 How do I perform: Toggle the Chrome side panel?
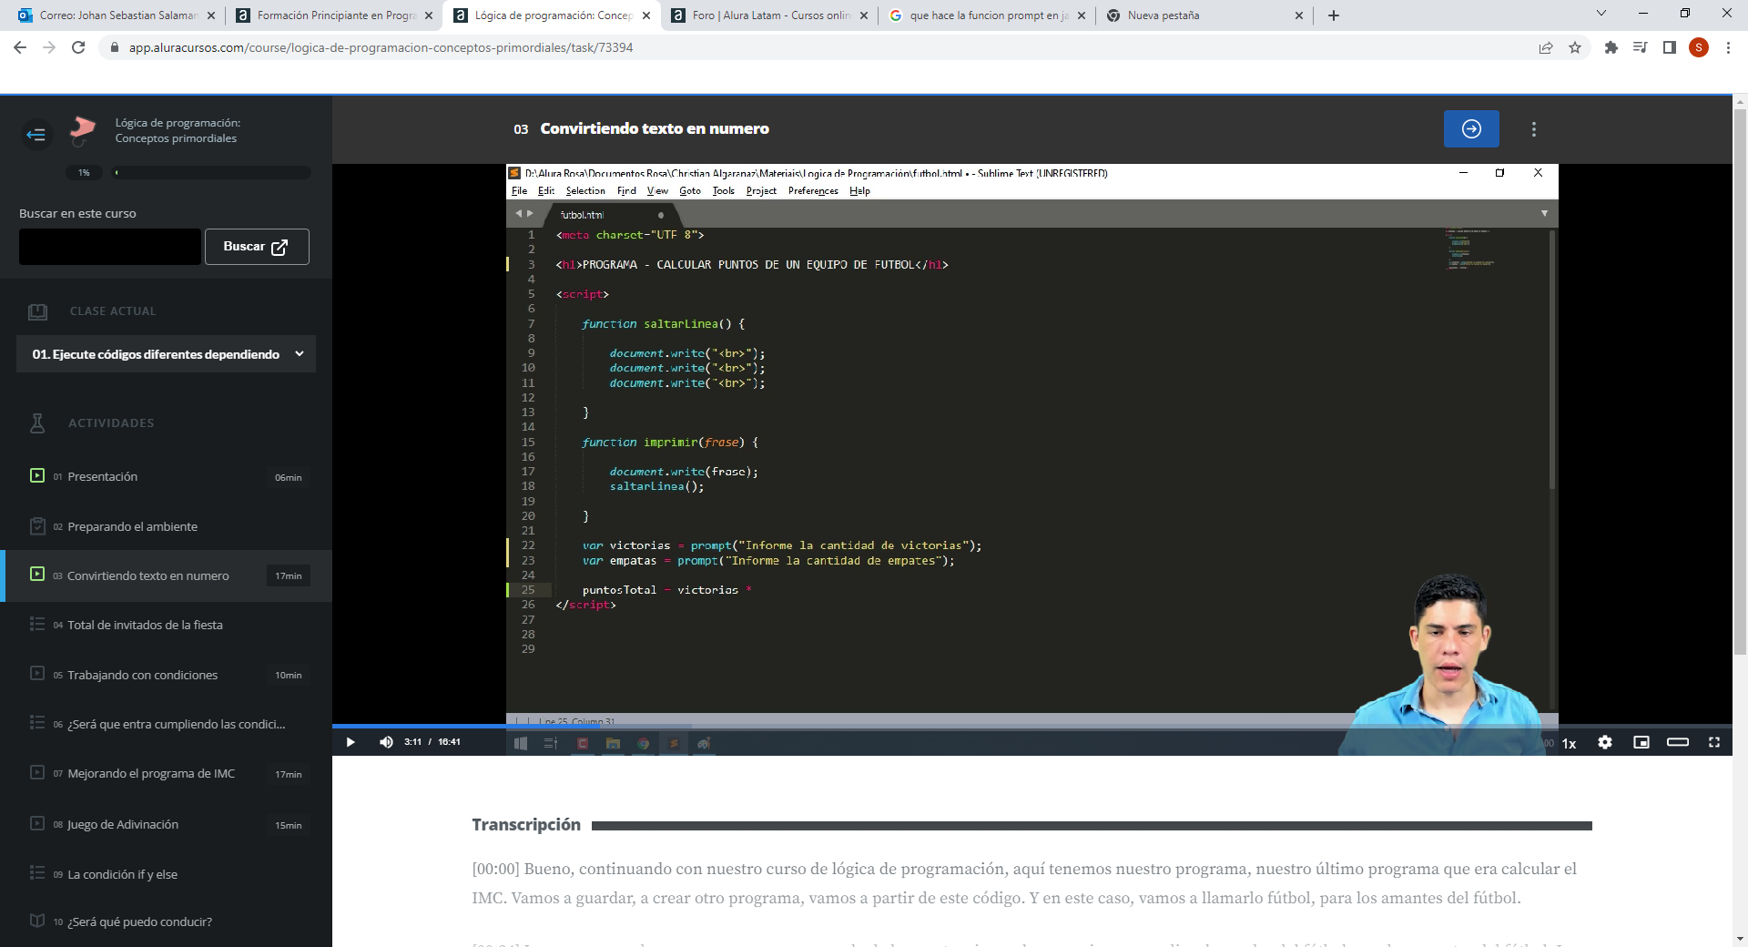tap(1670, 47)
